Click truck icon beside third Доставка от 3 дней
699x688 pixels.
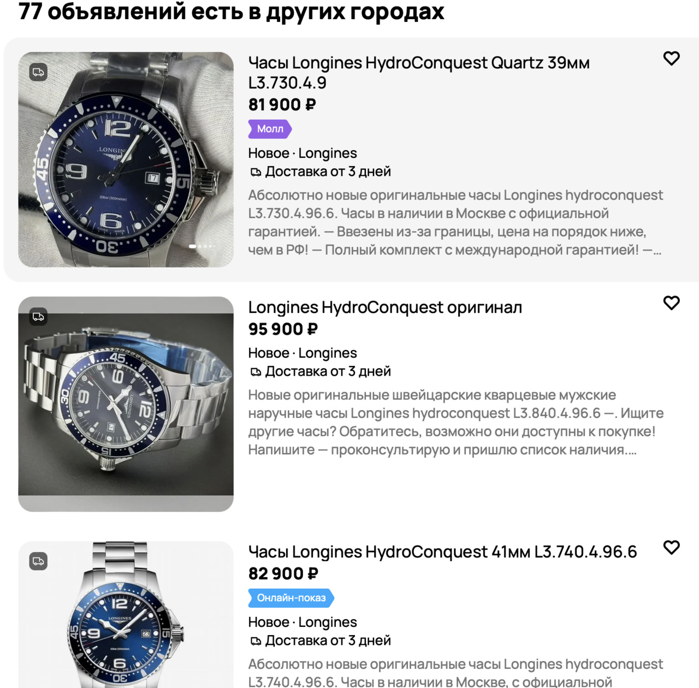[256, 641]
